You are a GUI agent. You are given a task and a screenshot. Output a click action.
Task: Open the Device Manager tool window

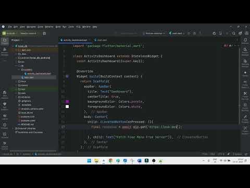click(245, 51)
